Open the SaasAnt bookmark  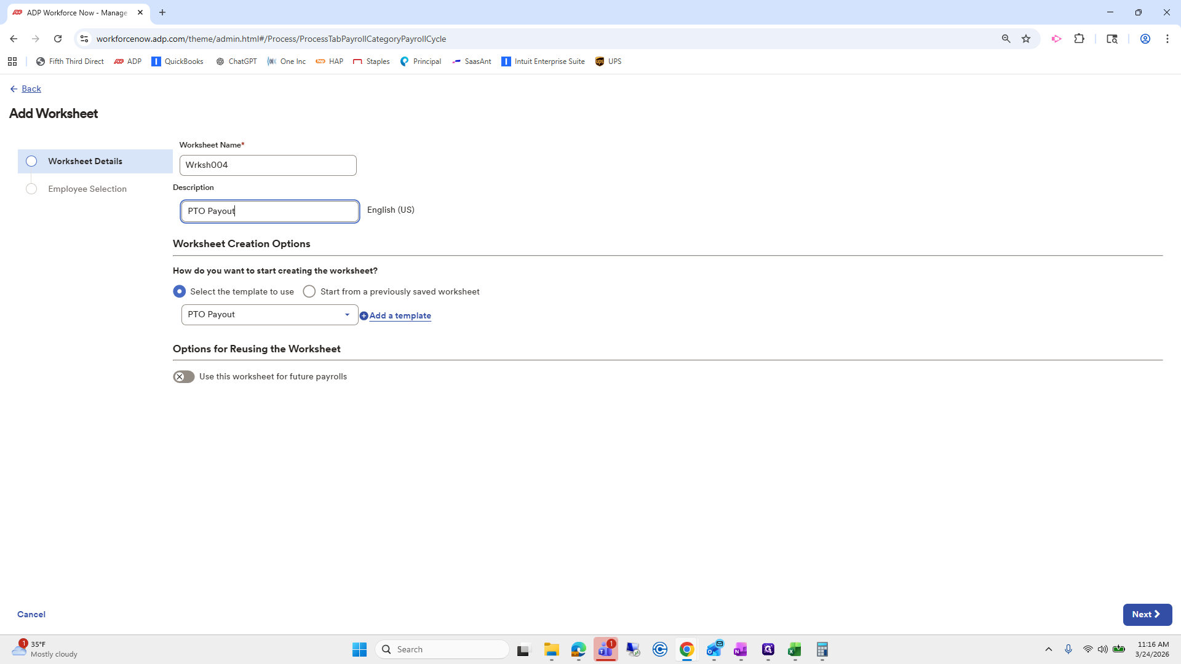pyautogui.click(x=472, y=61)
